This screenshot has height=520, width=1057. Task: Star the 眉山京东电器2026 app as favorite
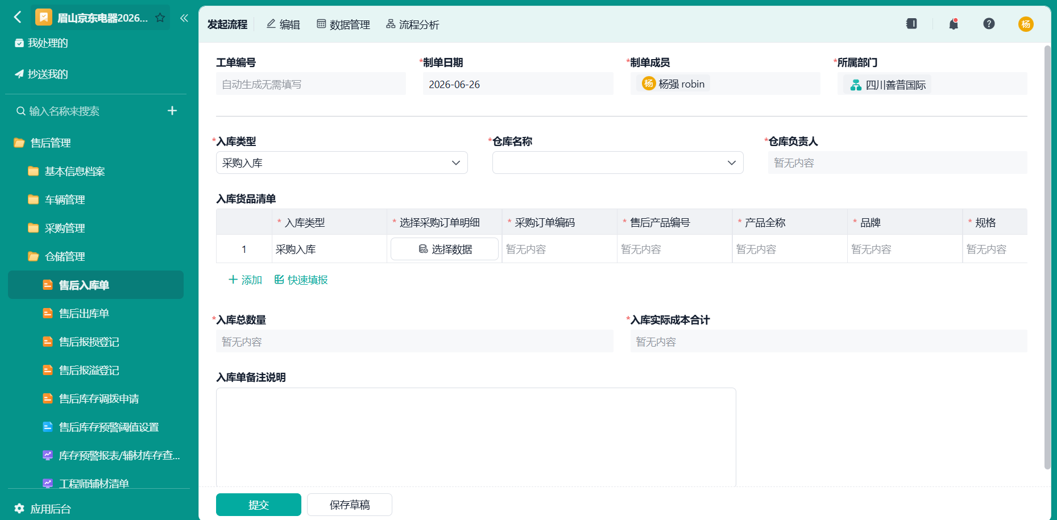(160, 18)
